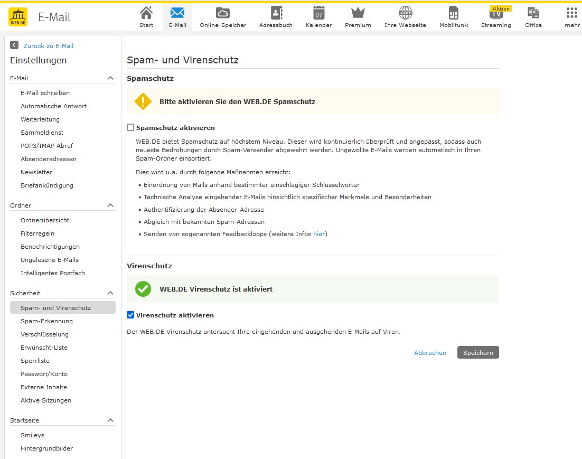Click the yellow Aktion badge
Viewport: 582px width, 459px height.
[x=501, y=8]
